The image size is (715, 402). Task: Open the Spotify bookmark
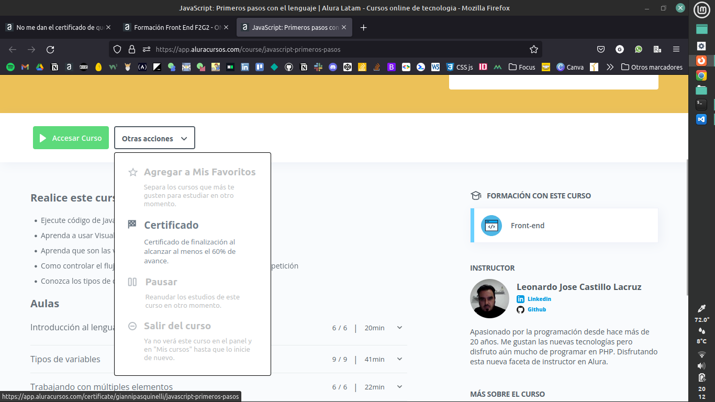pyautogui.click(x=10, y=67)
